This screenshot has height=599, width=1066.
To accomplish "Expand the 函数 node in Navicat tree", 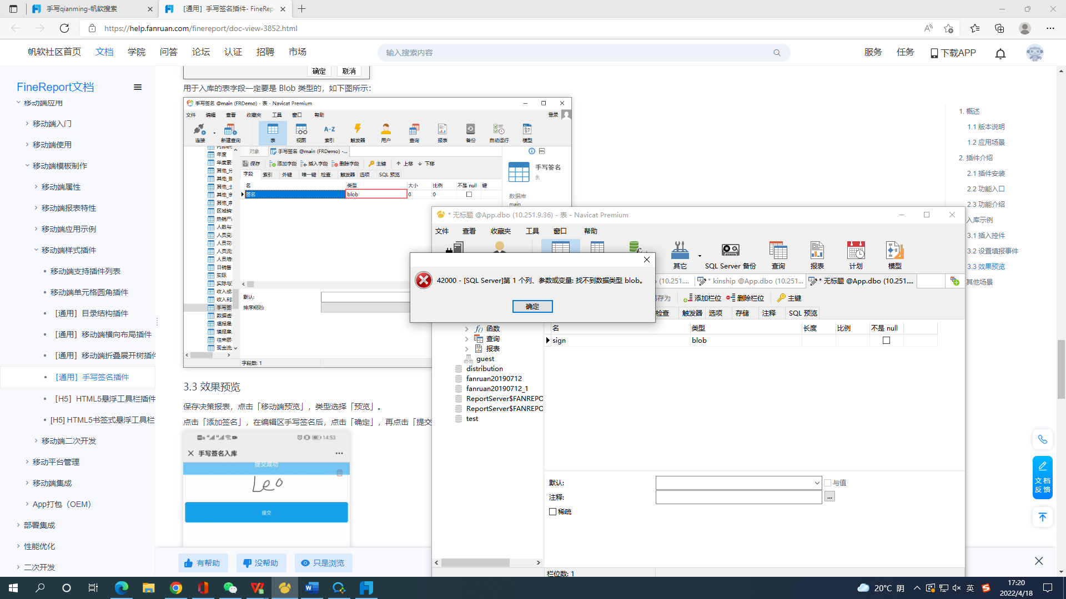I will click(466, 329).
